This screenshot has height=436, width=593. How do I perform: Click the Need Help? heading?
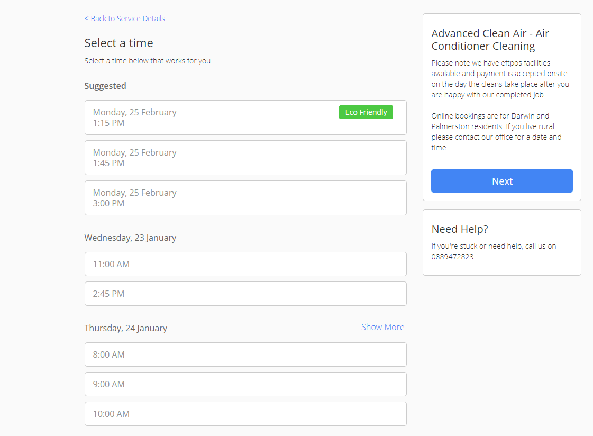460,229
